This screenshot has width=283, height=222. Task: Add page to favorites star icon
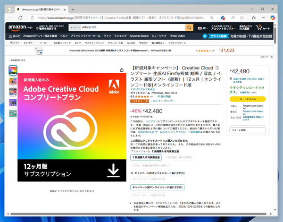click(242, 18)
